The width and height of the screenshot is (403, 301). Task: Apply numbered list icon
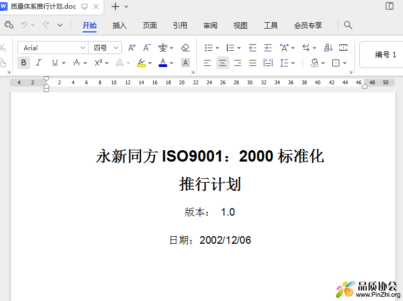coord(230,48)
